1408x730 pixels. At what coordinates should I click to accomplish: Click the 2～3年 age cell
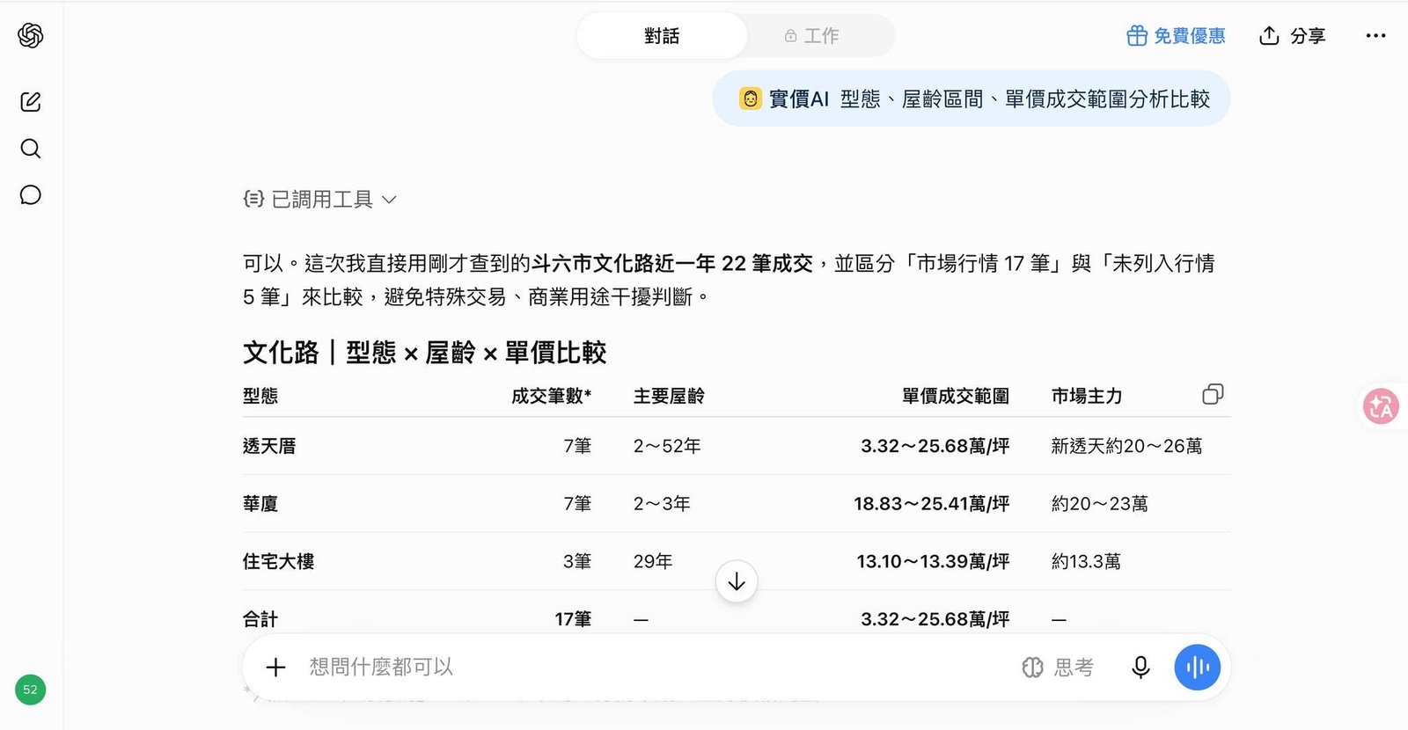tap(662, 504)
